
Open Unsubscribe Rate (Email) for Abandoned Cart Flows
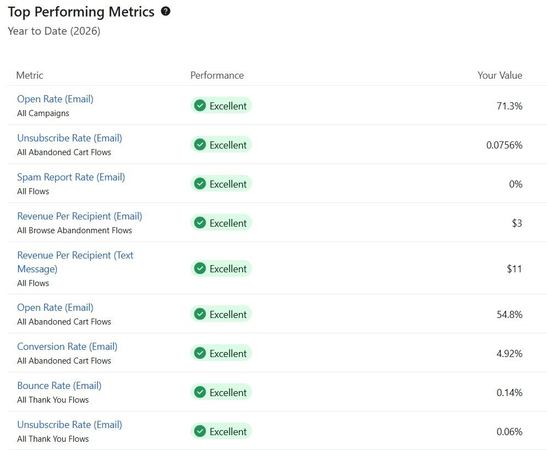click(69, 138)
